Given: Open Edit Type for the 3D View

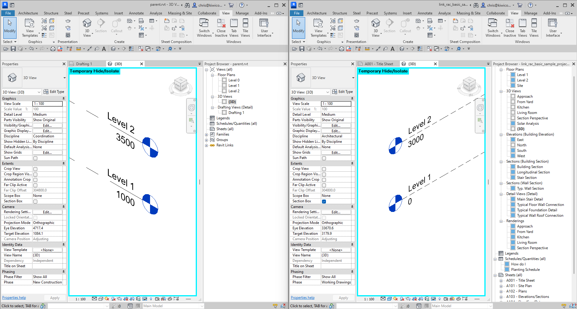Looking at the screenshot, I should pyautogui.click(x=54, y=92).
